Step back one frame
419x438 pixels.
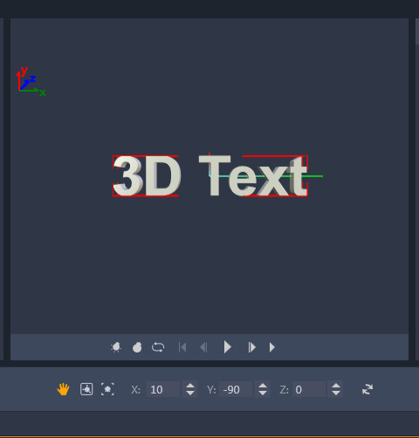click(203, 347)
